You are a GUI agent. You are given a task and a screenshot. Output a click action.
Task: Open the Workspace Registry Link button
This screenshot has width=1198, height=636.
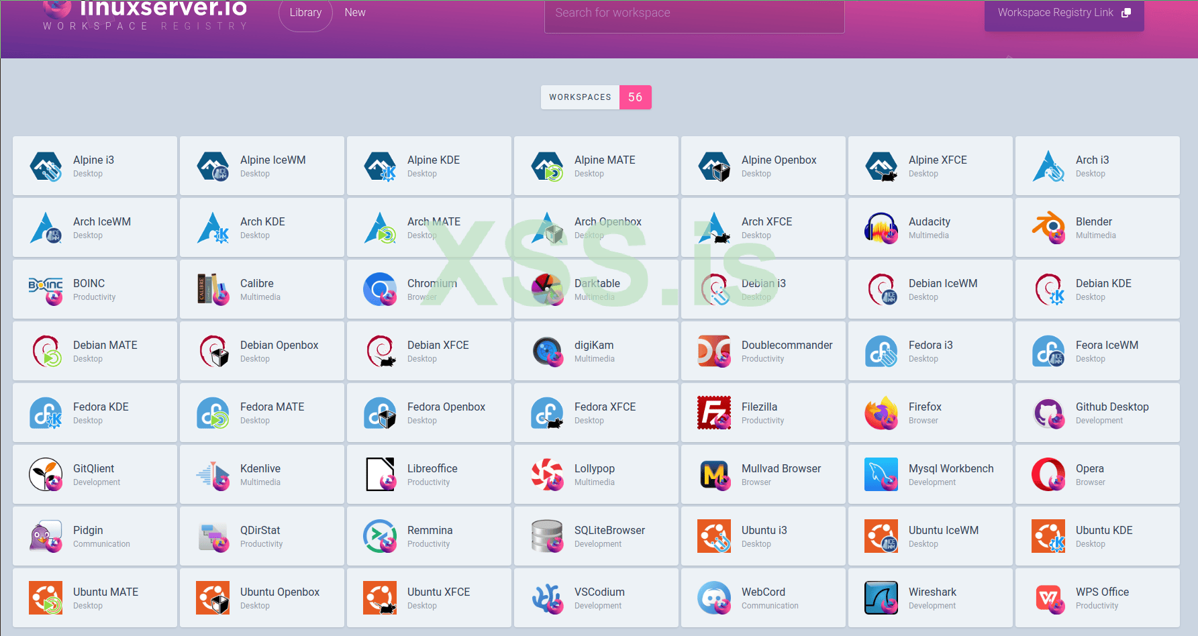[1064, 13]
